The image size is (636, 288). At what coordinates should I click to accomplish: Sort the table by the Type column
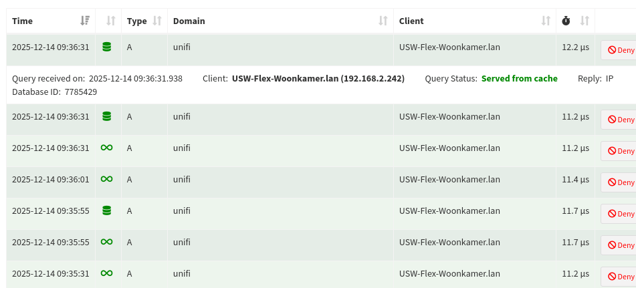click(157, 21)
